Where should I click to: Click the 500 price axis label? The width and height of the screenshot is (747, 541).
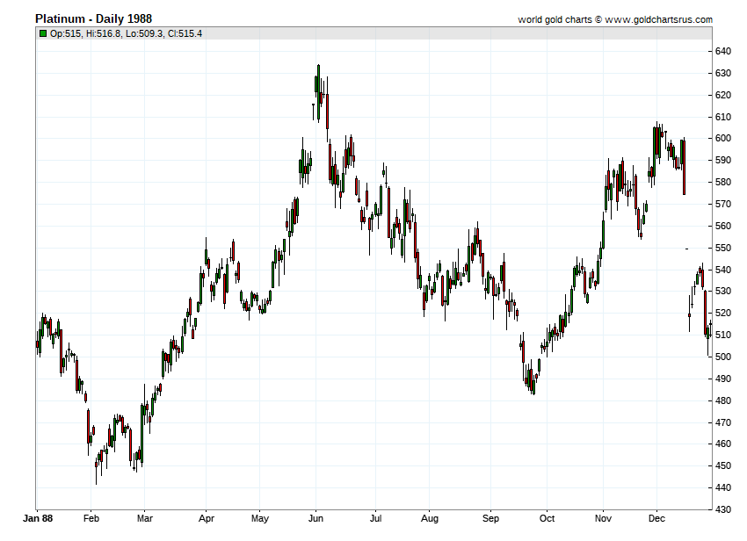723,357
